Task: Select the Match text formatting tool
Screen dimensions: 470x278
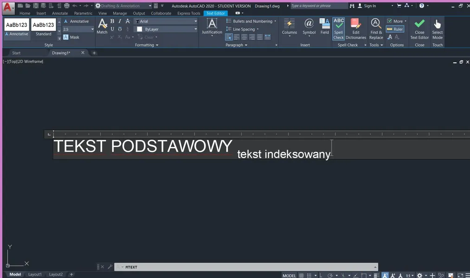Action: [x=102, y=25]
